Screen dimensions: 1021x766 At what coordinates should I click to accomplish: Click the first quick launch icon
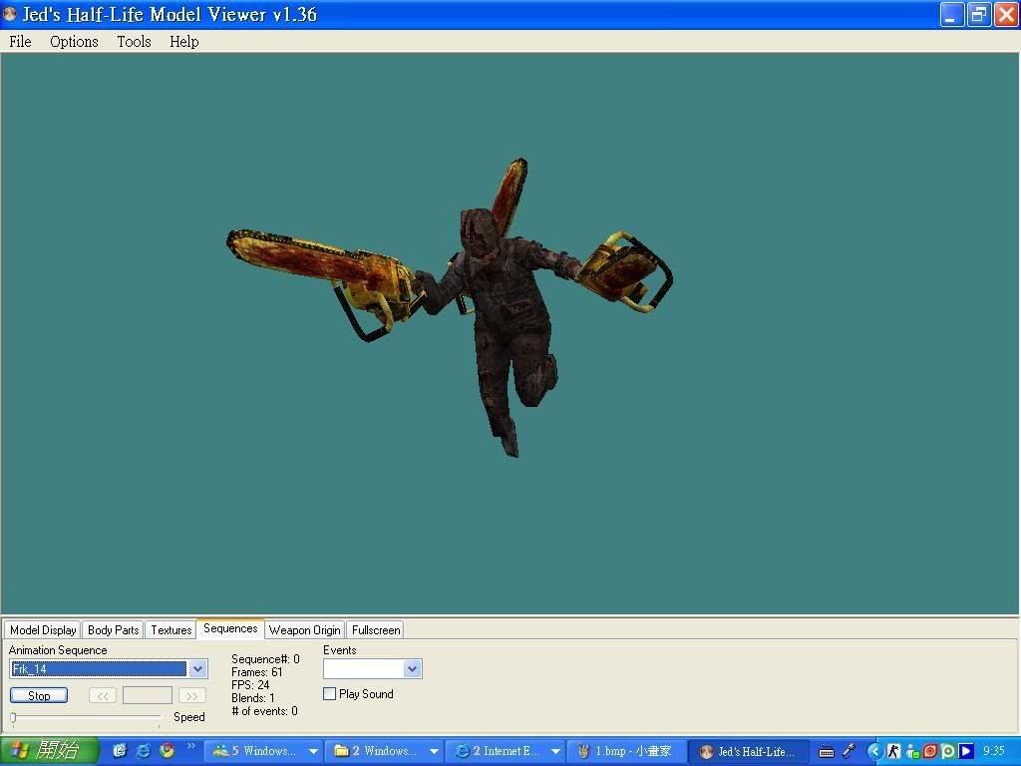[x=120, y=751]
